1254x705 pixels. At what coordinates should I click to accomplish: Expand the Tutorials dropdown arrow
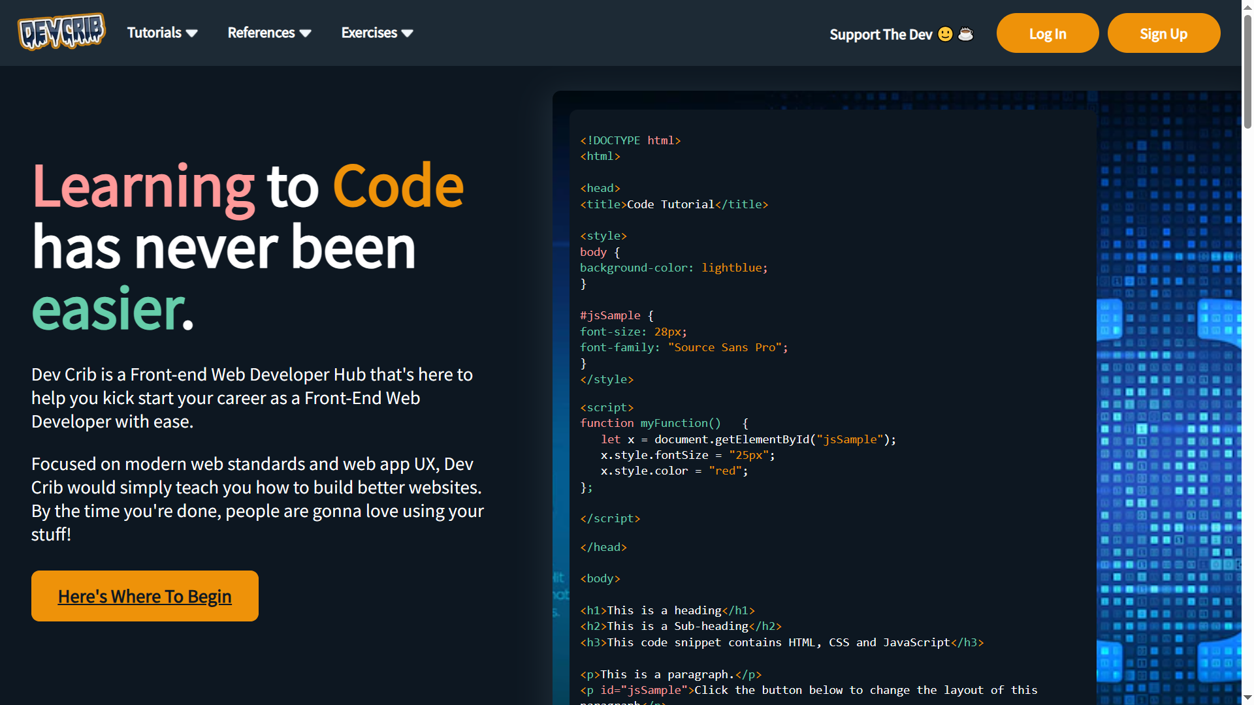[191, 33]
